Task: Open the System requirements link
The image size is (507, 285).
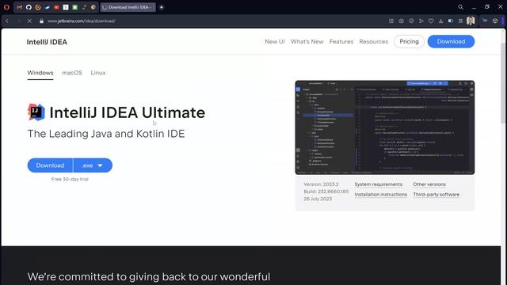Action: click(x=379, y=184)
